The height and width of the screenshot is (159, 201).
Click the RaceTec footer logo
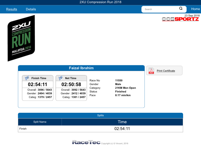(x=86, y=142)
